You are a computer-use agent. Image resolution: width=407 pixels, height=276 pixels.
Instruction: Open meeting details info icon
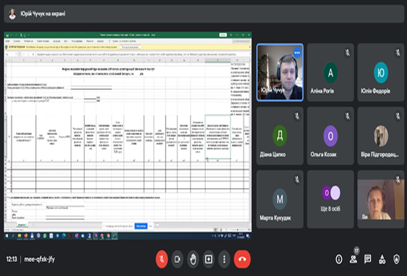(339, 259)
